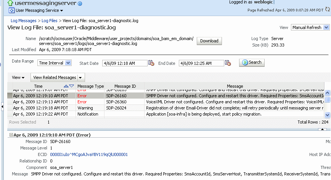This screenshot has height=180, width=331.
Task: Click the Application [soa-infra] is being deployed message
Action: [204, 114]
